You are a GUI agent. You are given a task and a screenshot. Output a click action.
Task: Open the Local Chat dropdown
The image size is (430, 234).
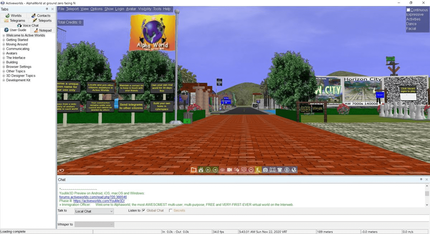[x=94, y=211]
